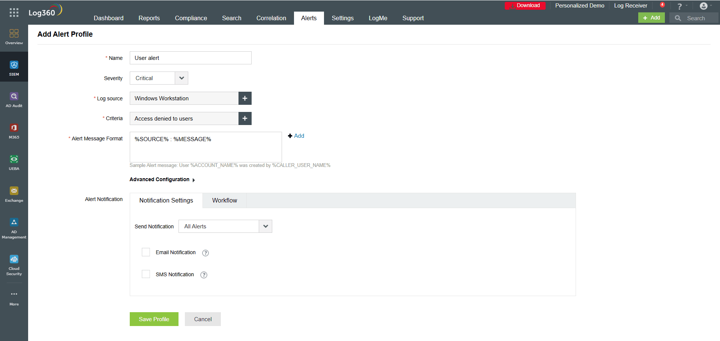Select the Exchange sidebar icon
Screen dimensions: 720x341
click(14, 194)
